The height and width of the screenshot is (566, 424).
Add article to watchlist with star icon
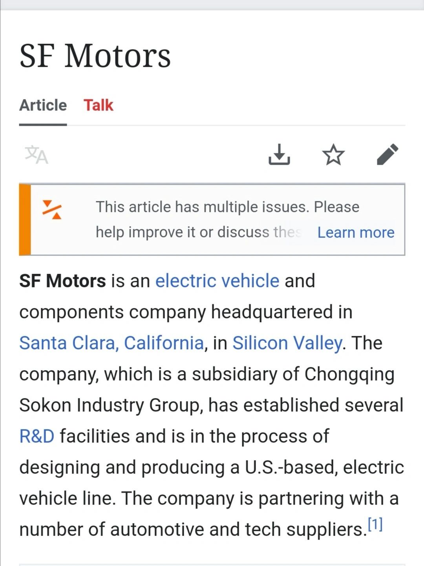333,154
